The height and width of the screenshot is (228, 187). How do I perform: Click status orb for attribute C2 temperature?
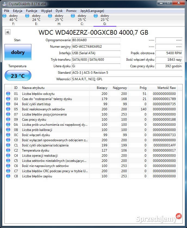8,150
